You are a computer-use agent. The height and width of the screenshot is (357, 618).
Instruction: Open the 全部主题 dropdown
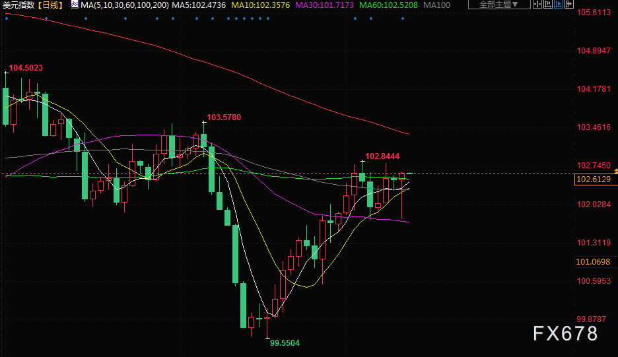pyautogui.click(x=499, y=5)
